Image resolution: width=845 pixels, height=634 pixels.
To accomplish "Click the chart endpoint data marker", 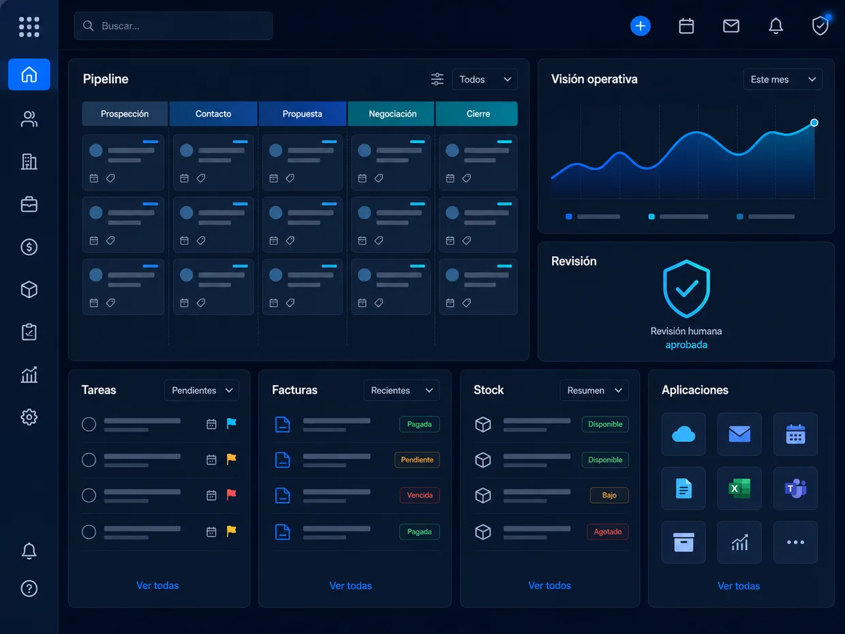I will [814, 123].
